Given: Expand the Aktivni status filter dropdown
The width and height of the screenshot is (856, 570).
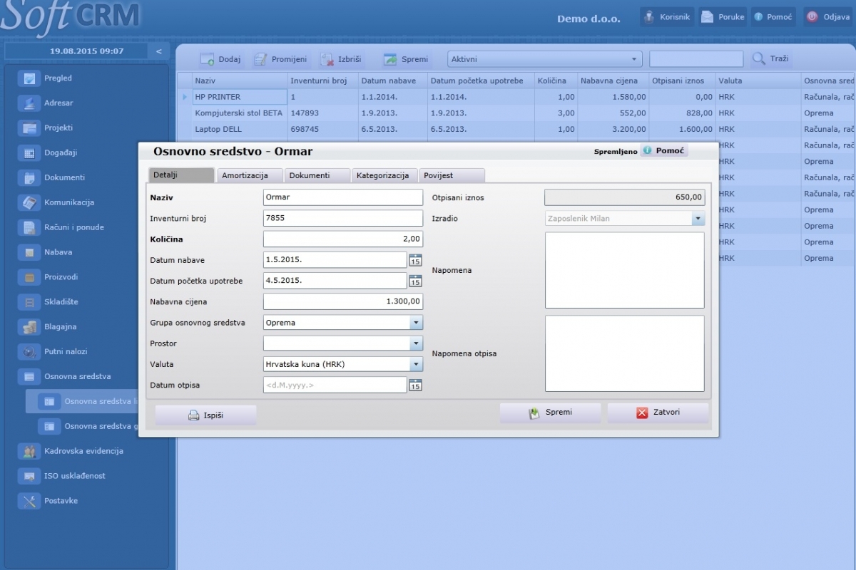Looking at the screenshot, I should point(634,59).
